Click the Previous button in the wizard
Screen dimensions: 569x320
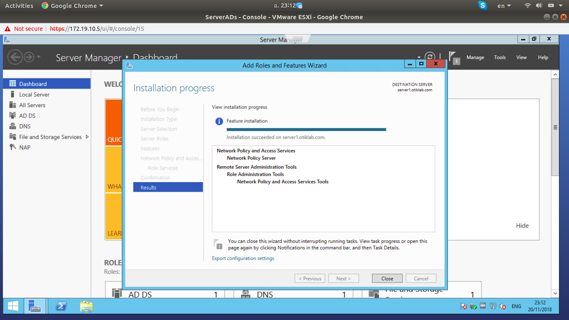point(310,279)
